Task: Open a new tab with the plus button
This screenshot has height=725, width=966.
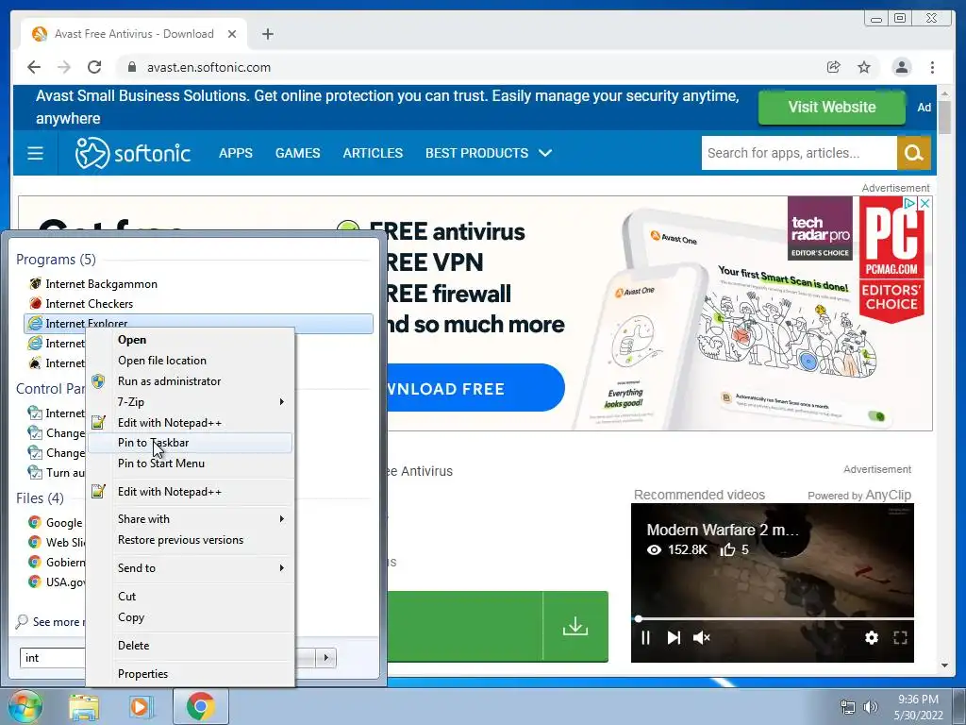Action: 267,34
